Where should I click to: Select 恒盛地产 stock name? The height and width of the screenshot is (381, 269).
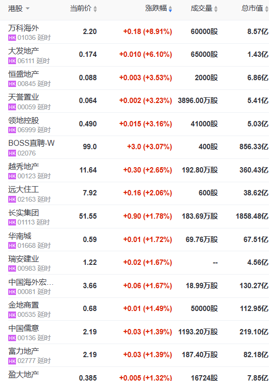tap(23, 74)
